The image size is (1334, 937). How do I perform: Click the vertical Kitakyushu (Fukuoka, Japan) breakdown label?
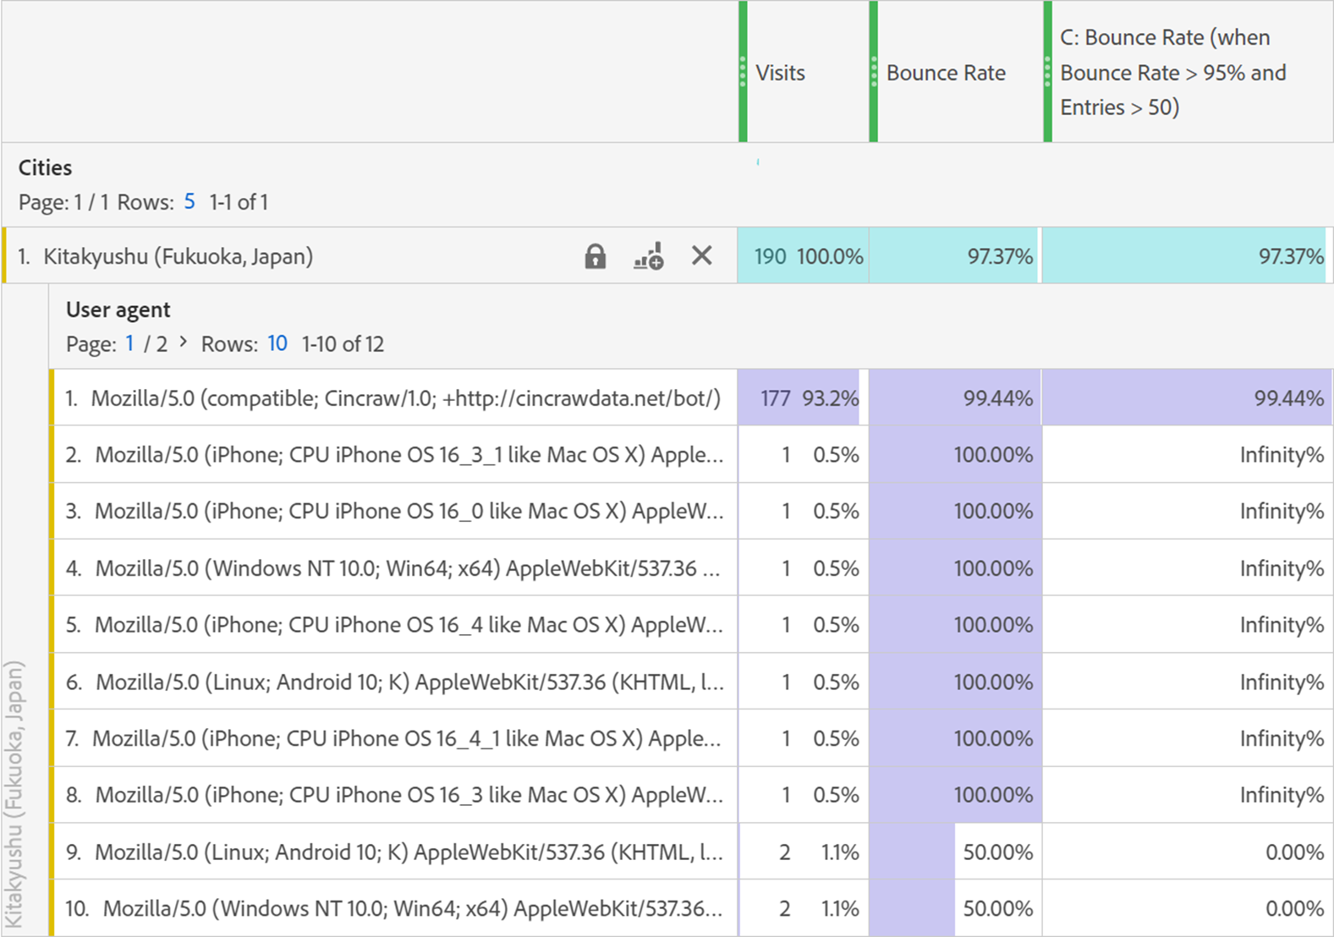14,795
